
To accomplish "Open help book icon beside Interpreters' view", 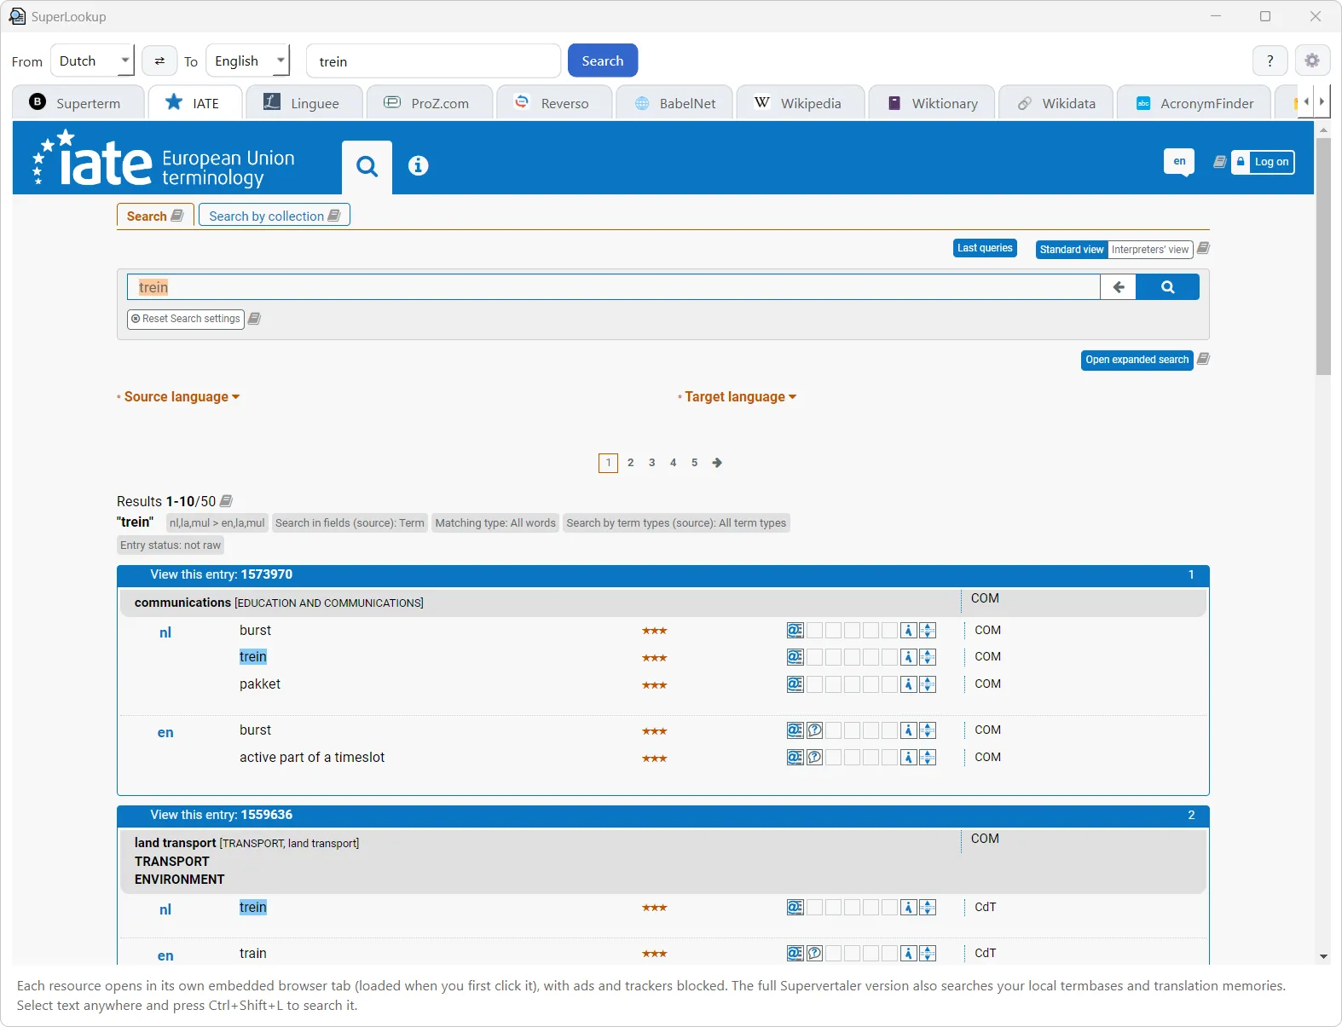I will point(1203,248).
